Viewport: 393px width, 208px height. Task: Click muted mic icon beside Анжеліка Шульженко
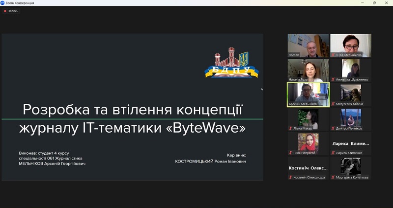tap(333, 79)
